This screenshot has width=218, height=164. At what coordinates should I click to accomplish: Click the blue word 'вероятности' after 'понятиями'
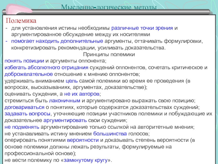pyautogui.click(x=83, y=140)
